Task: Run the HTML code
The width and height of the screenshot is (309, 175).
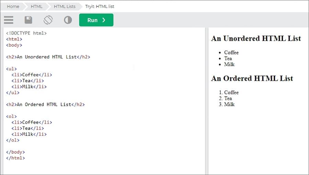Action: [x=96, y=20]
